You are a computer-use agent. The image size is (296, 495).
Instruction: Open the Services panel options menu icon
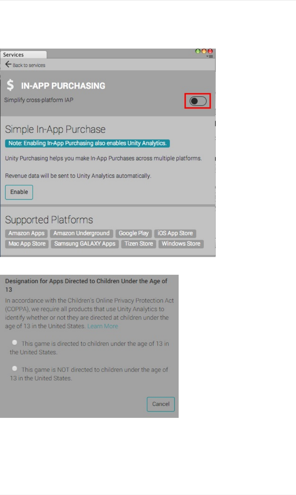[x=210, y=56]
